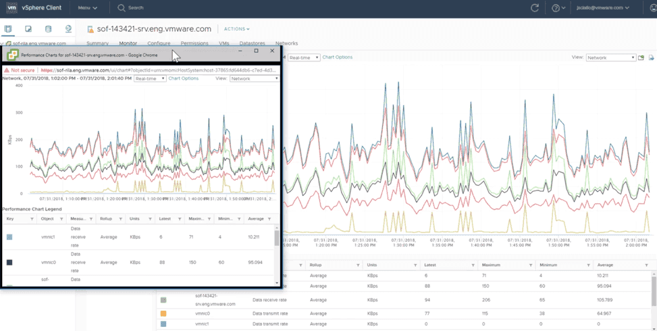
Task: Click Chart Options link in main page
Action: pos(337,57)
